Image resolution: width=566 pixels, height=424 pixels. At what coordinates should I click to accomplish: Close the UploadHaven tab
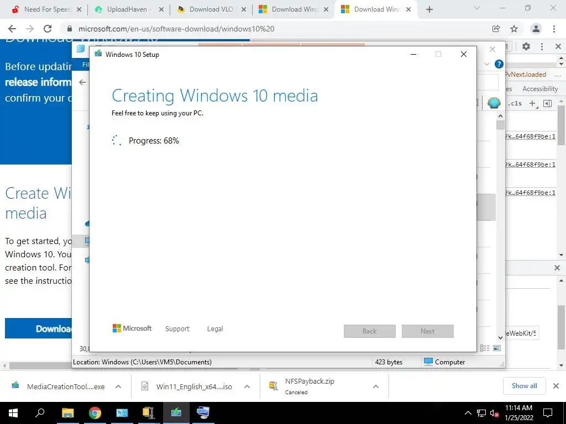161,9
